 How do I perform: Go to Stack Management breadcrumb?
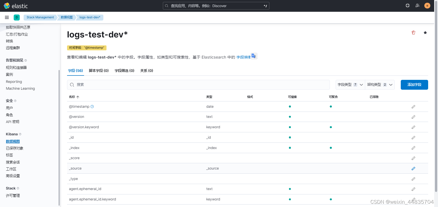click(x=40, y=17)
